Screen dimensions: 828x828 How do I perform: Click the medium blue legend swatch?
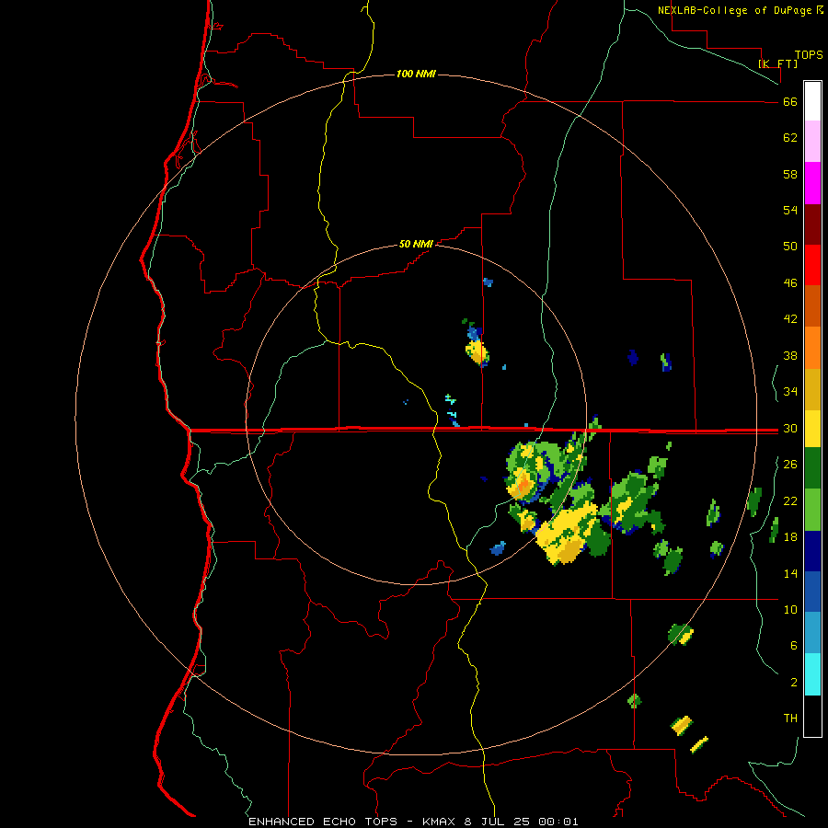pos(812,592)
